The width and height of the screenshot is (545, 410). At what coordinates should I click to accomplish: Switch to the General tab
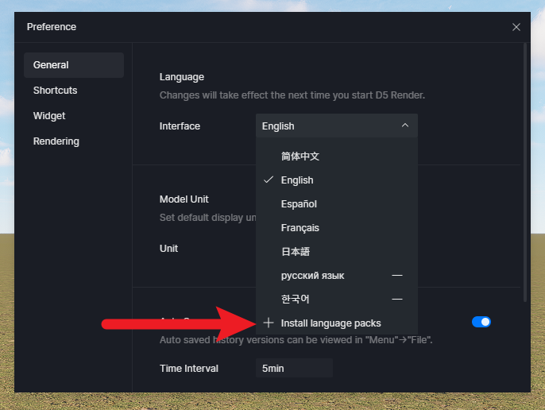(73, 65)
